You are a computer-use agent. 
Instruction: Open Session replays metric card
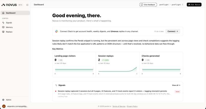coord(118,64)
